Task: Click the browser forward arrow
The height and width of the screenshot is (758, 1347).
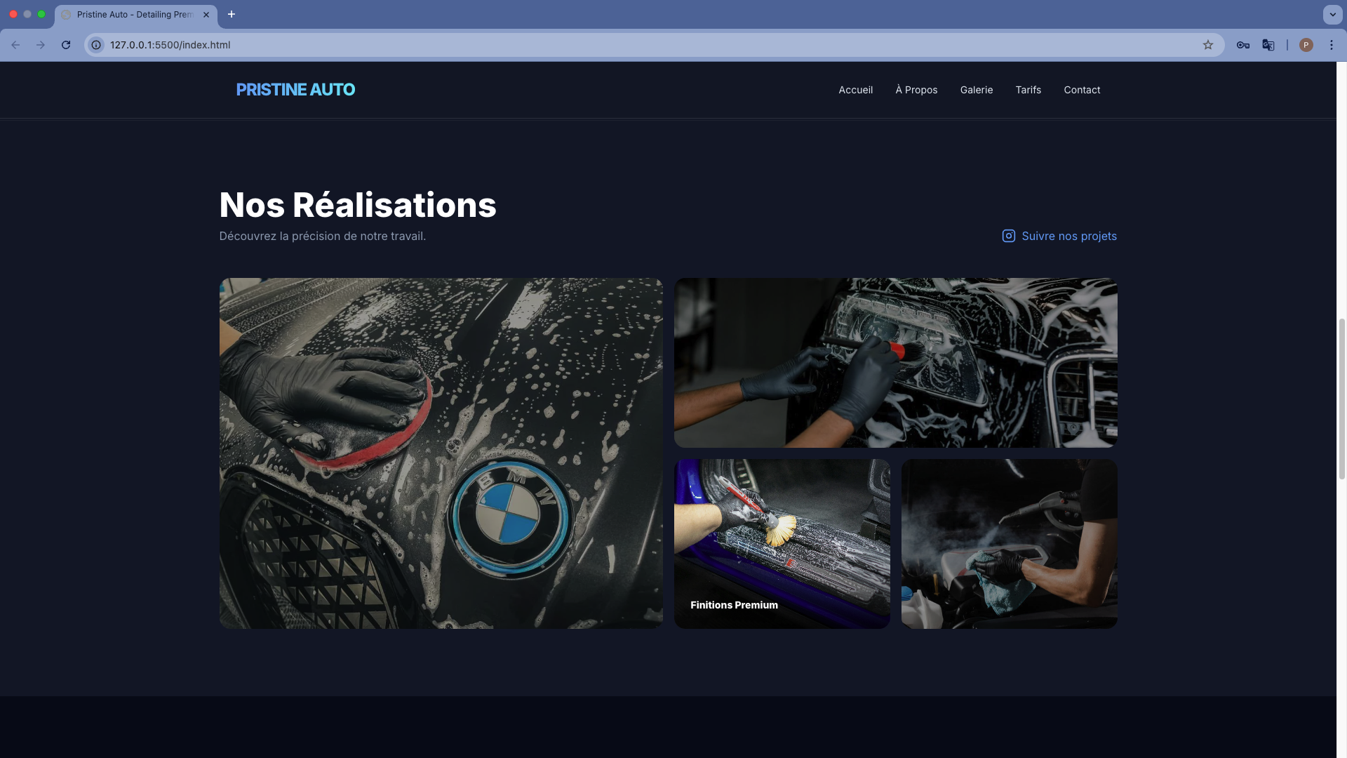Action: coord(41,45)
